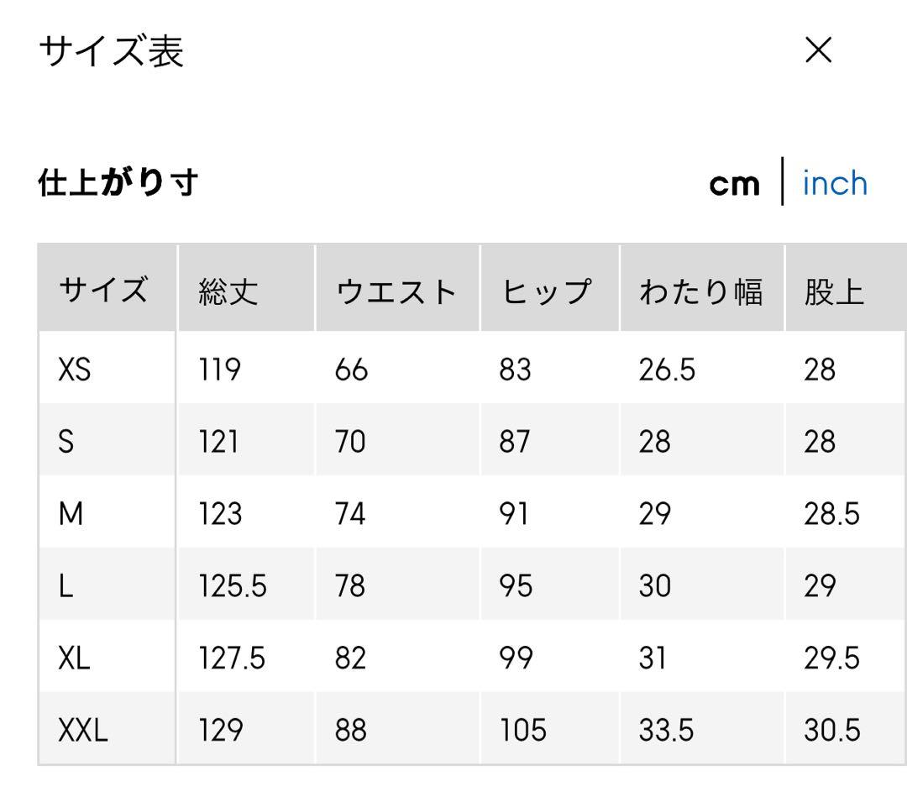Select the S size row label
907x808 pixels.
(66, 441)
